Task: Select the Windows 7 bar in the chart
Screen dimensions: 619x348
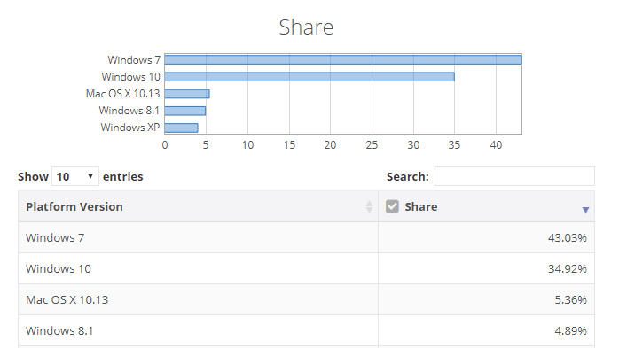Action: pos(343,59)
